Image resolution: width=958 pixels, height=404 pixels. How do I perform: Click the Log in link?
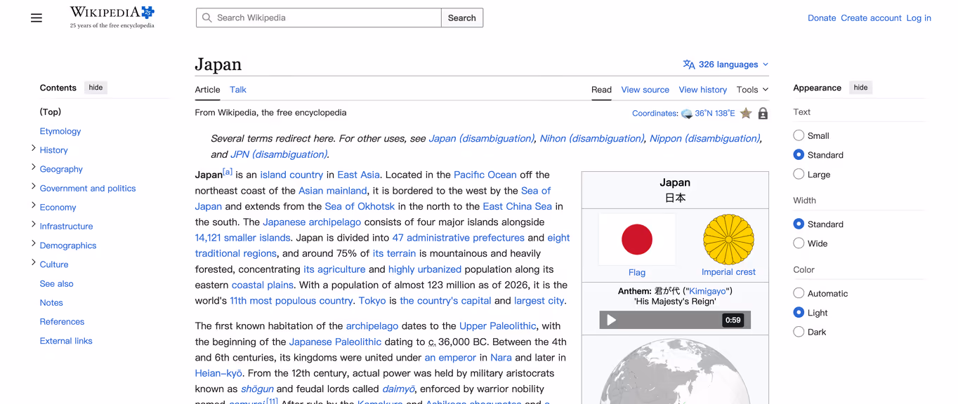[x=919, y=18]
